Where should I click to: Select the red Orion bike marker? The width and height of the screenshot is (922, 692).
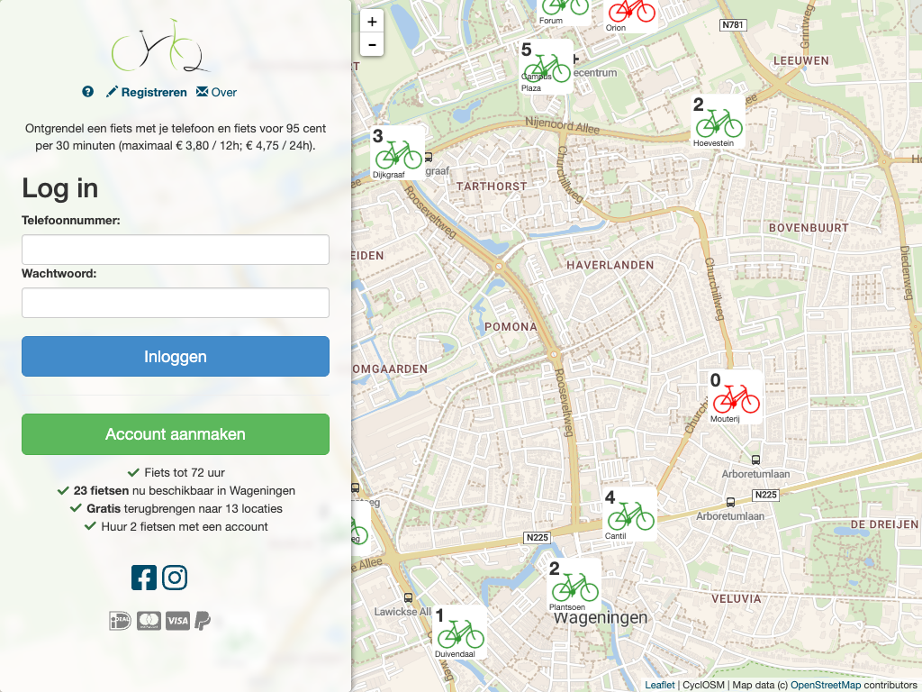point(630,15)
